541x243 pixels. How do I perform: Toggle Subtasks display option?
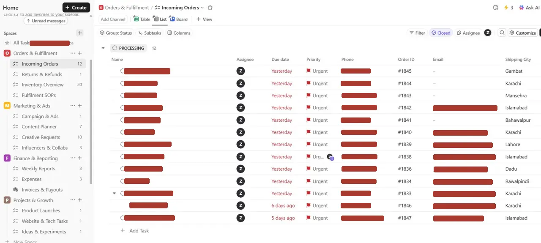pos(150,33)
